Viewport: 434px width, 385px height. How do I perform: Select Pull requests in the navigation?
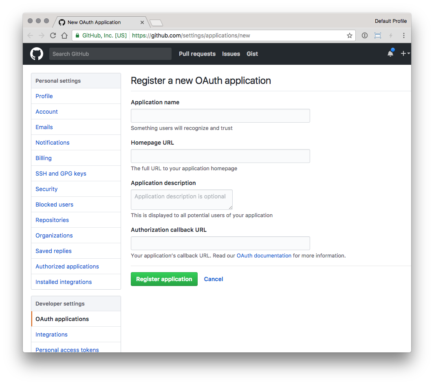click(x=197, y=54)
